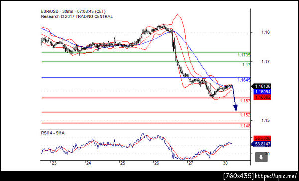Screen dimensions: 299x181
Task: Click the RSI14 - 9MA indicator label
Action: point(53,133)
